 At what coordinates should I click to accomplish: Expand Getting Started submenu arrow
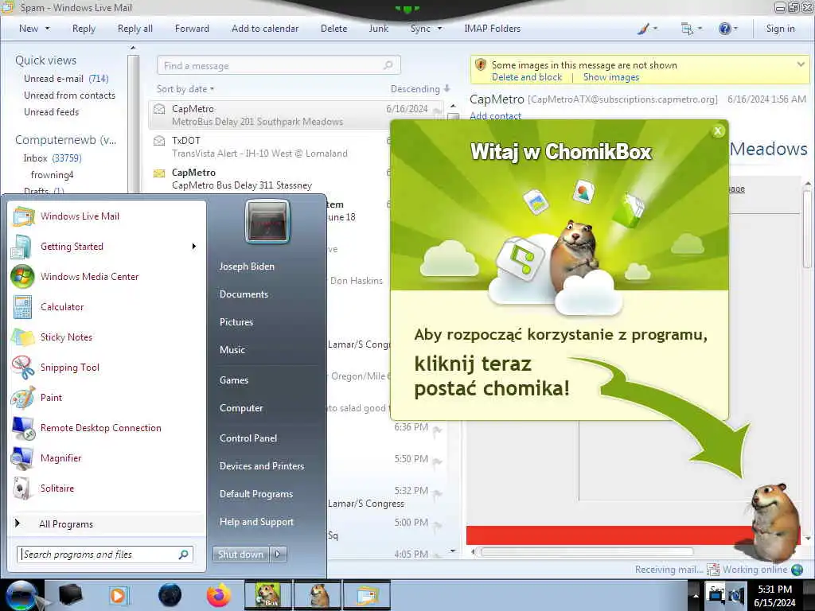[x=194, y=247]
